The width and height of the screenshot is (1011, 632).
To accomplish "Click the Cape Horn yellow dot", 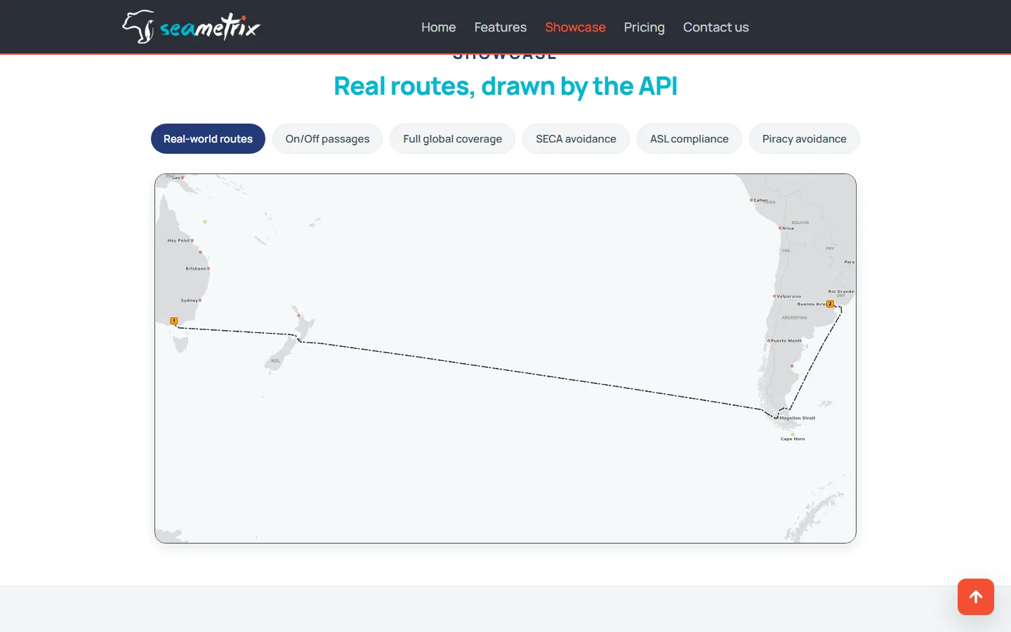I will click(793, 435).
